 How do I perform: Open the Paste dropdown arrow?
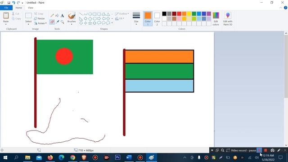[x=6, y=24]
